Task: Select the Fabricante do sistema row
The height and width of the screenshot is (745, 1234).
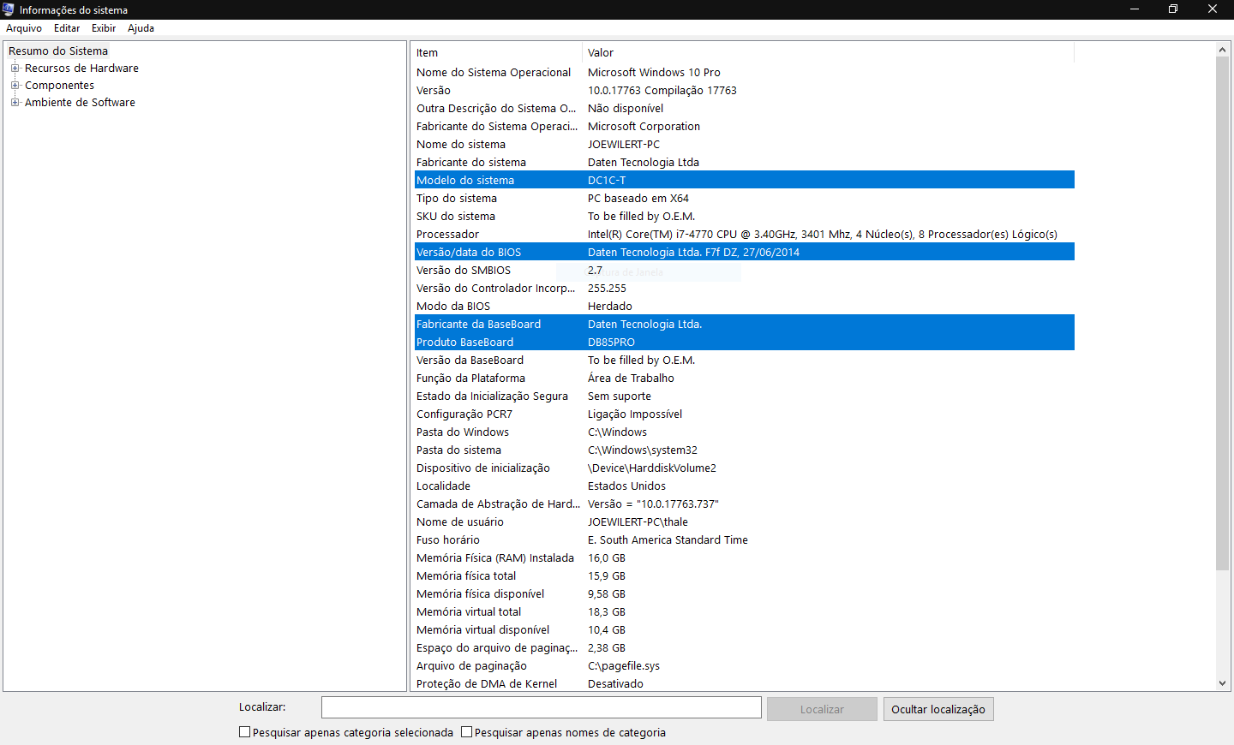Action: tap(744, 163)
